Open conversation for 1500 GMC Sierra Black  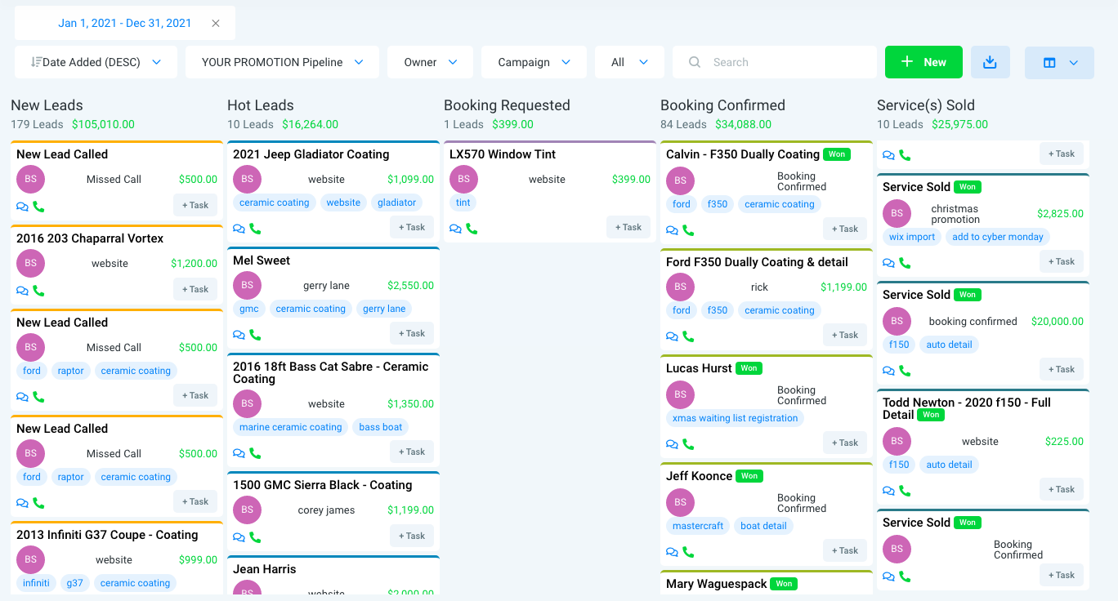239,537
